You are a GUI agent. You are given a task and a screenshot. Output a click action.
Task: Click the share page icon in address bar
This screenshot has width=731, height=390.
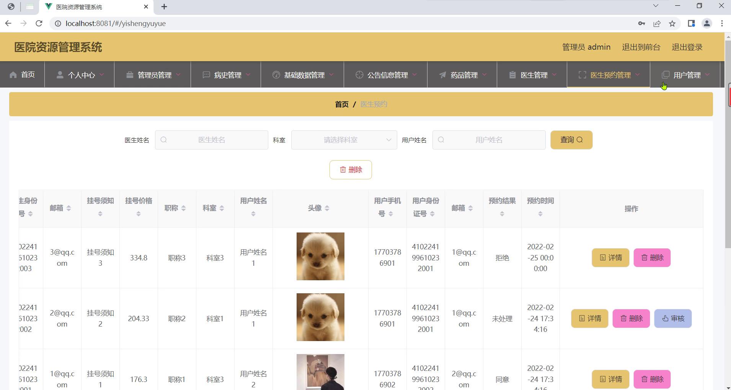(x=657, y=24)
